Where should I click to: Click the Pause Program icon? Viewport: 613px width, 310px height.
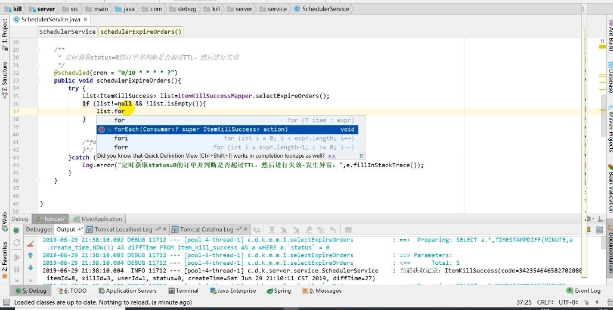(17, 270)
